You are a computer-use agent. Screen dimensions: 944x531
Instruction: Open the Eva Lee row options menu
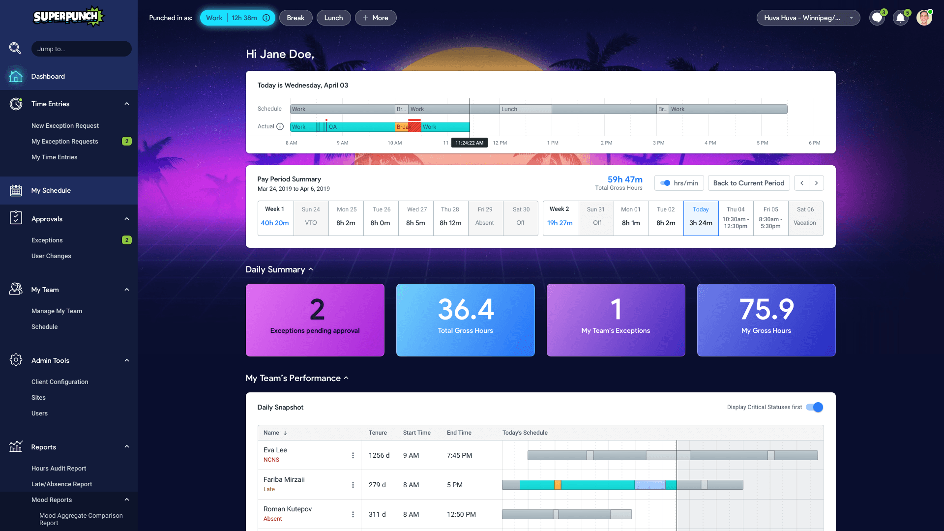pyautogui.click(x=353, y=455)
